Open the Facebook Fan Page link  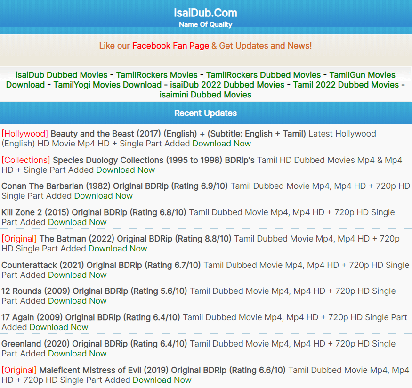(170, 46)
